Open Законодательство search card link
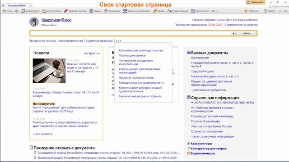The width and height of the screenshot is (289, 162). coord(70,41)
